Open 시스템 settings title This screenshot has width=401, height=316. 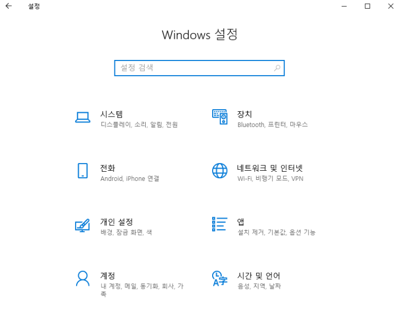(112, 114)
